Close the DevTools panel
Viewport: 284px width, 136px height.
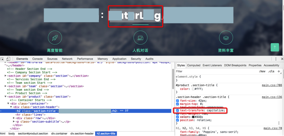(x=282, y=59)
